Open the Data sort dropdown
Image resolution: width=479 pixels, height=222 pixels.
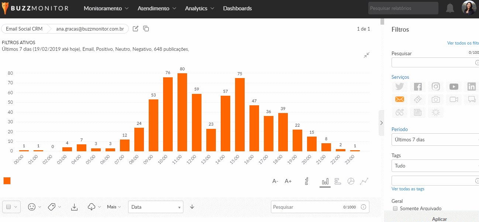click(155, 207)
